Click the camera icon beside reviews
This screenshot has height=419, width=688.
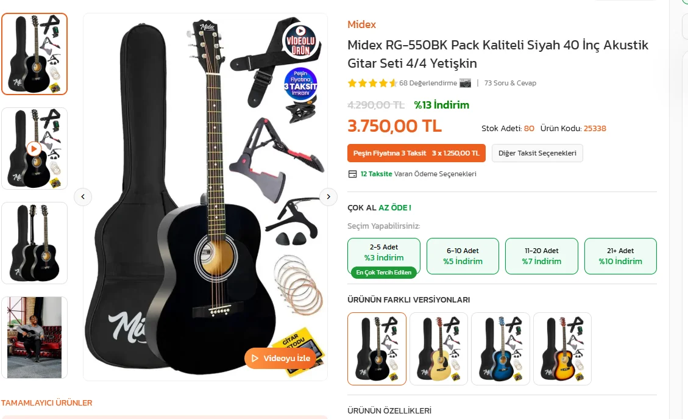tap(465, 83)
